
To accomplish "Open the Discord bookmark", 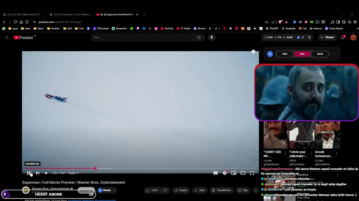I will pos(199,28).
